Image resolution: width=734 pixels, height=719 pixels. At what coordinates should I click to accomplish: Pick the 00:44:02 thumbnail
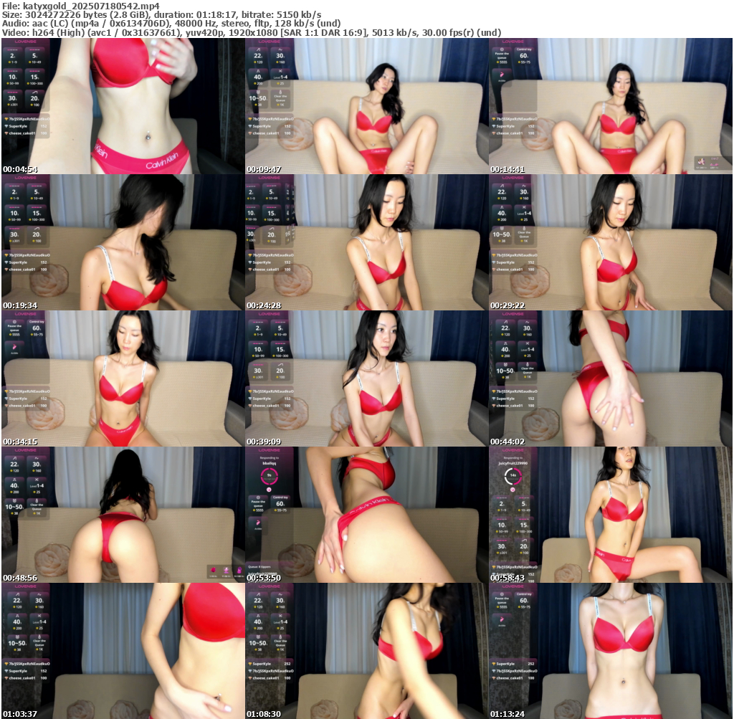coord(611,378)
